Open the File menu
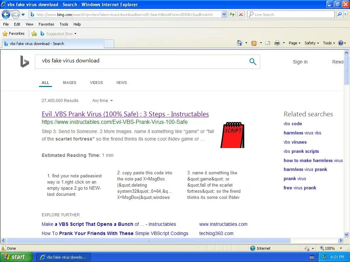Viewport: 350px width, 262px height. pyautogui.click(x=6, y=24)
